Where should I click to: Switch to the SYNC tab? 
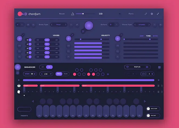tap(155, 36)
